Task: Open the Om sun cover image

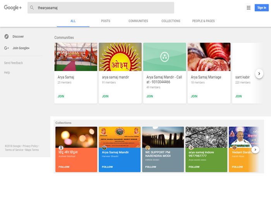Action: [120, 57]
